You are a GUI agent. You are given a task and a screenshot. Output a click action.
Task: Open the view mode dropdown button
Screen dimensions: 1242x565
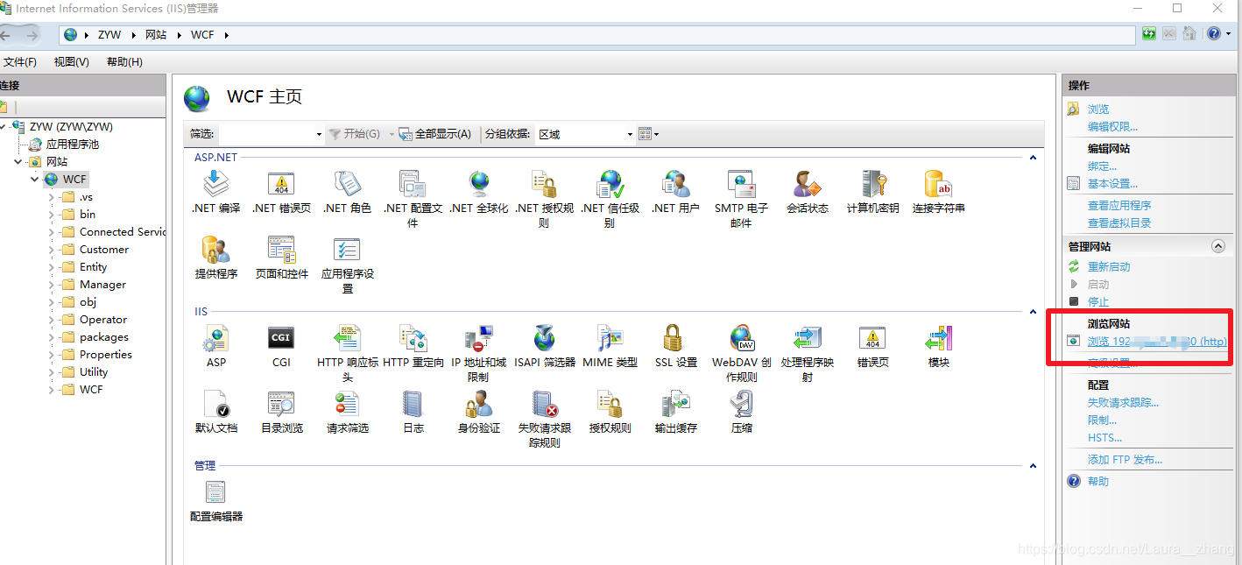[x=648, y=134]
